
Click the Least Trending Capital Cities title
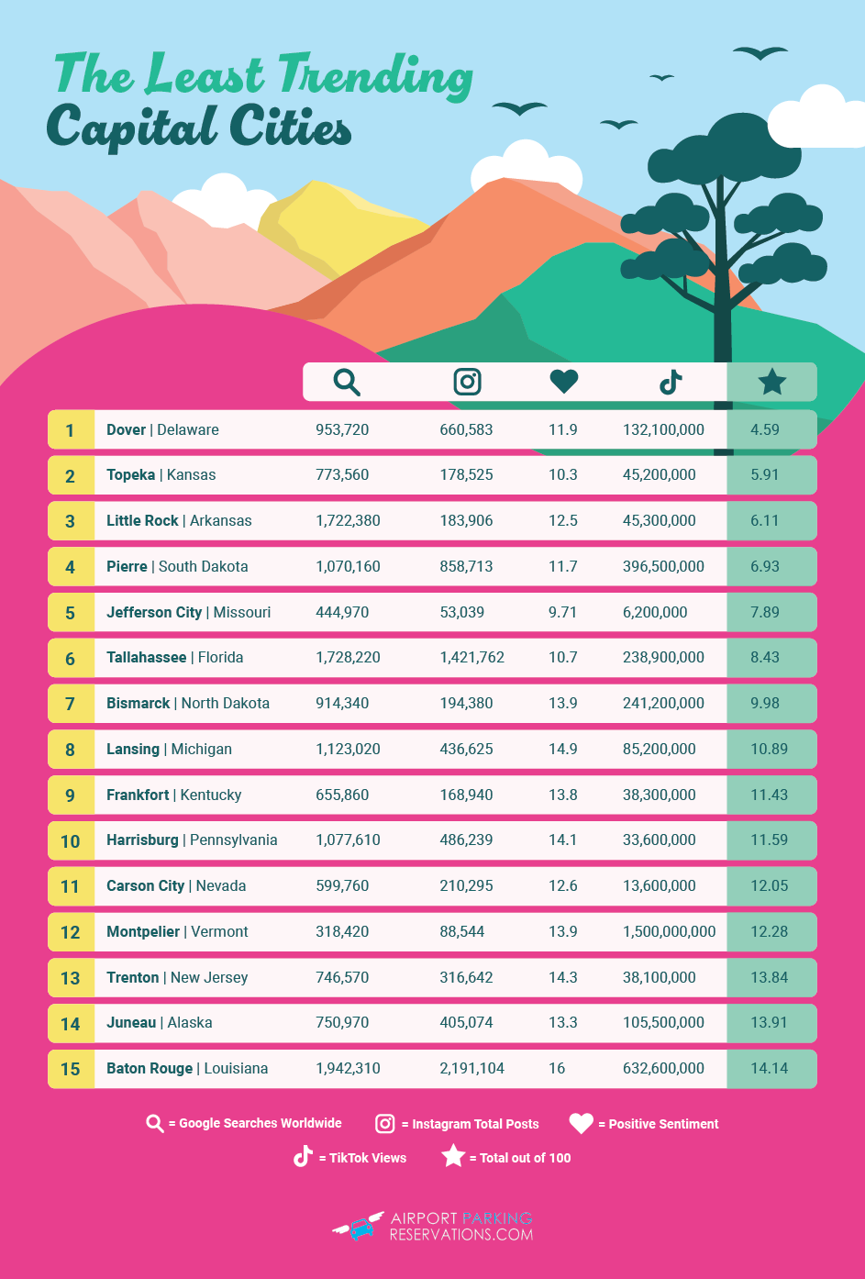click(261, 99)
